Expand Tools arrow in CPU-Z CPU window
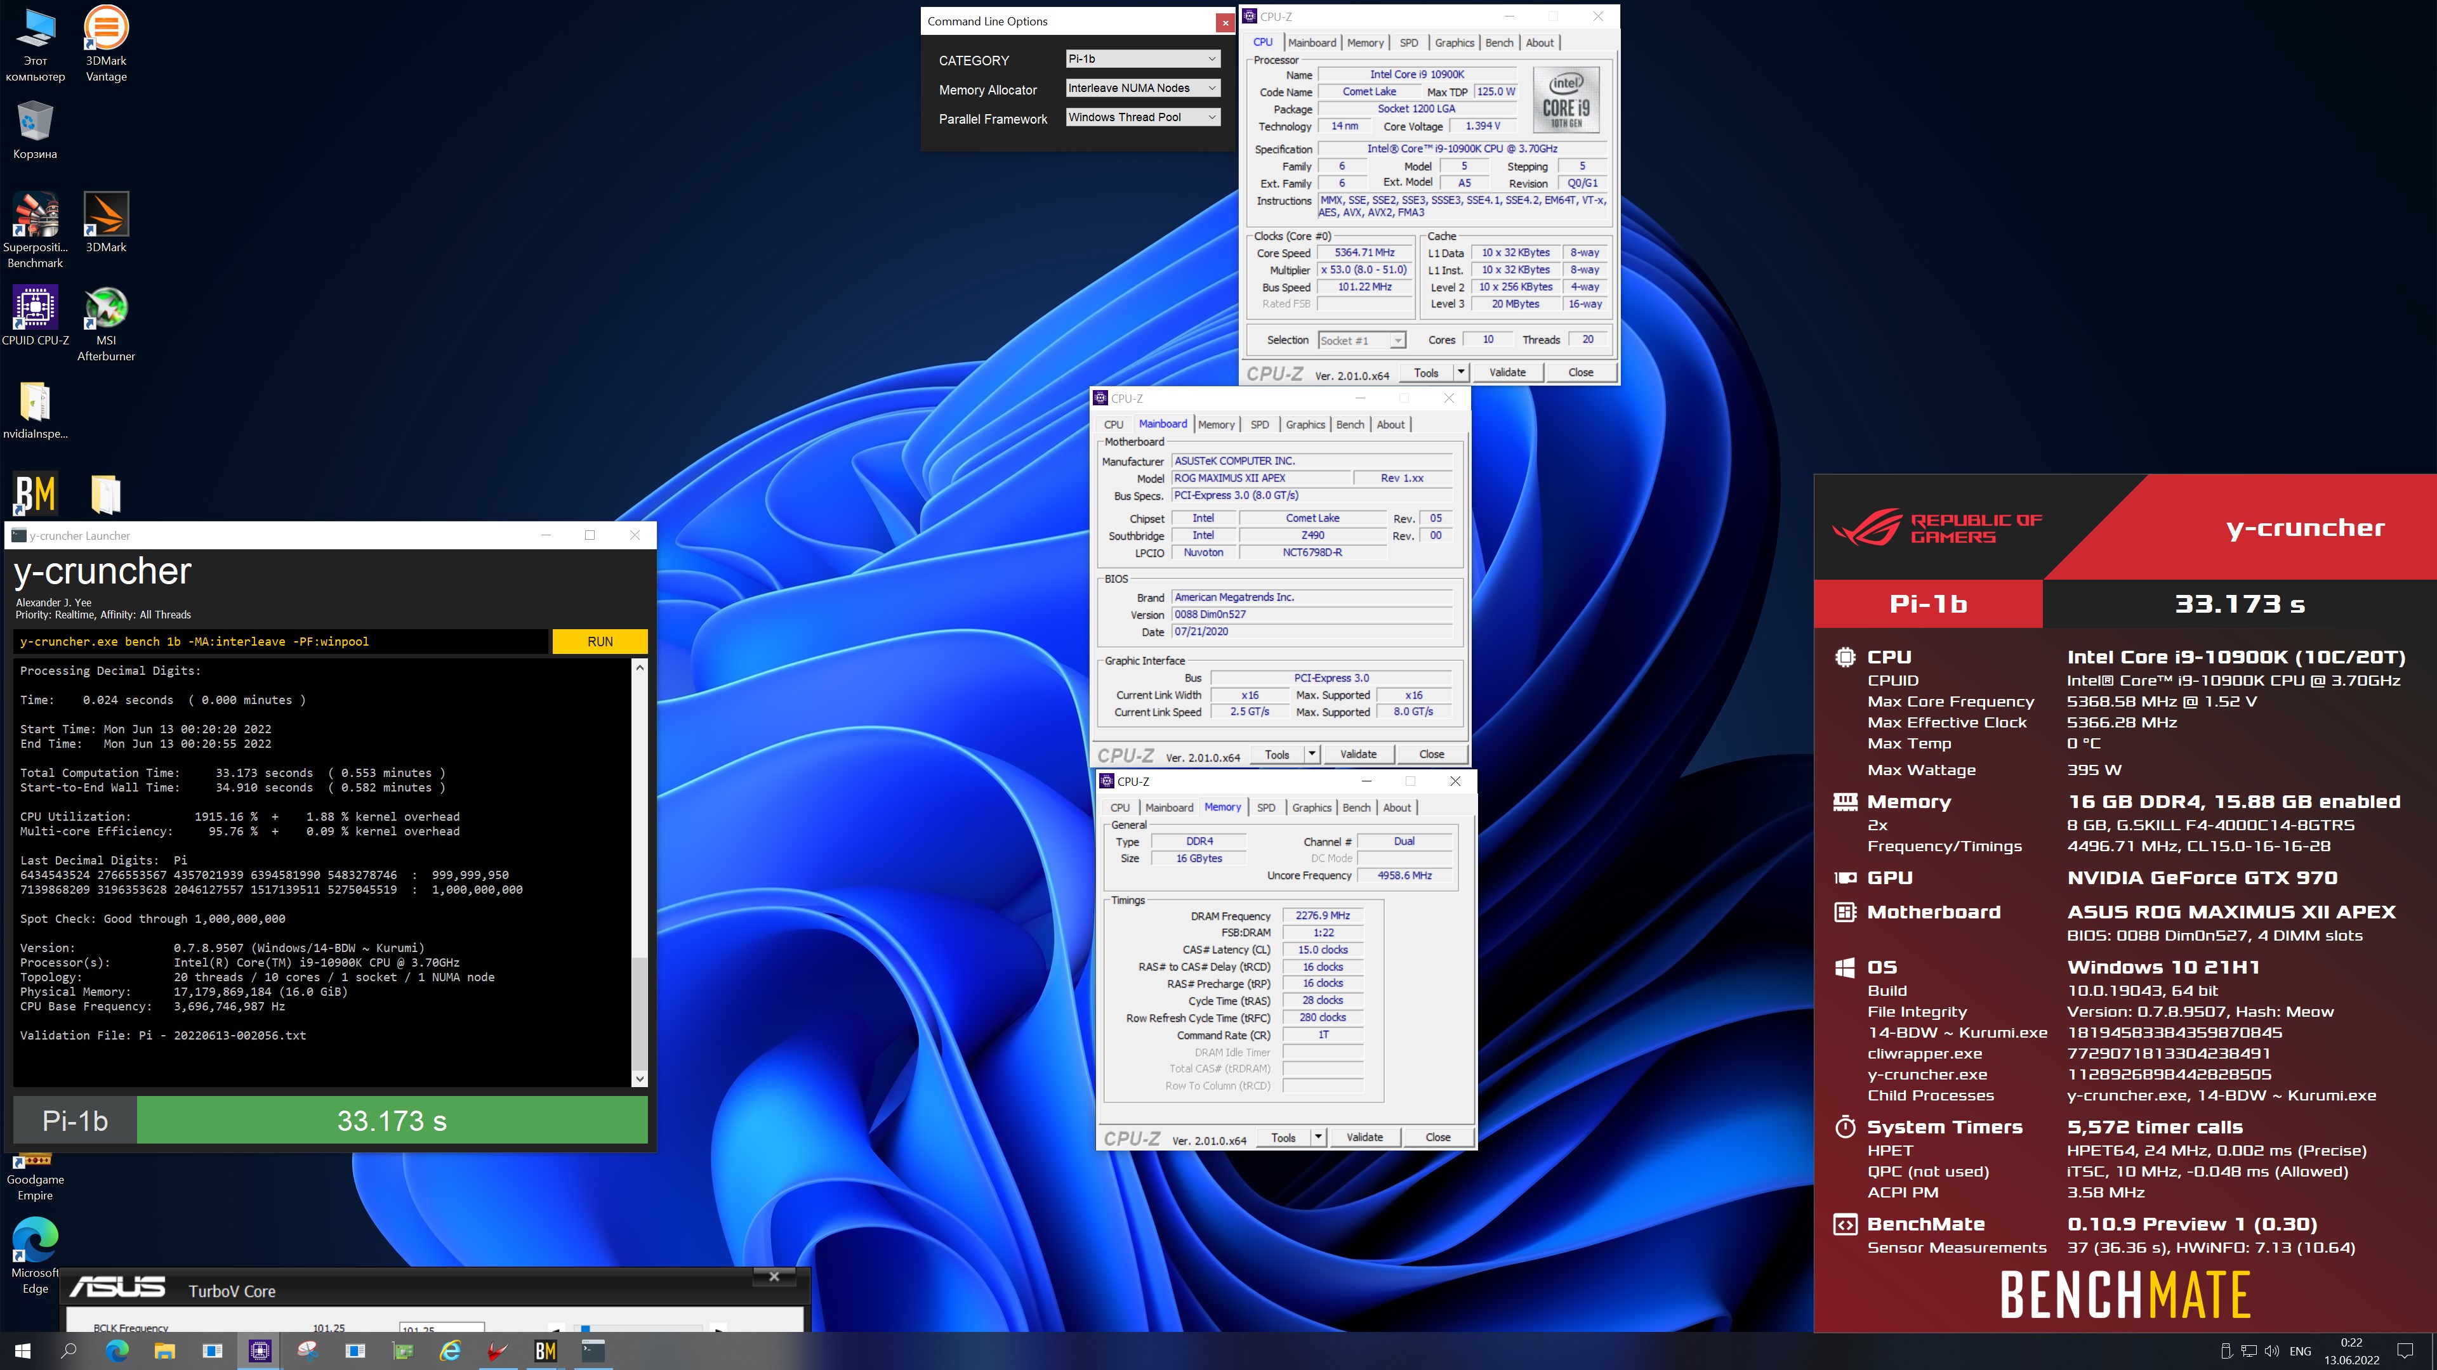 coord(1461,372)
